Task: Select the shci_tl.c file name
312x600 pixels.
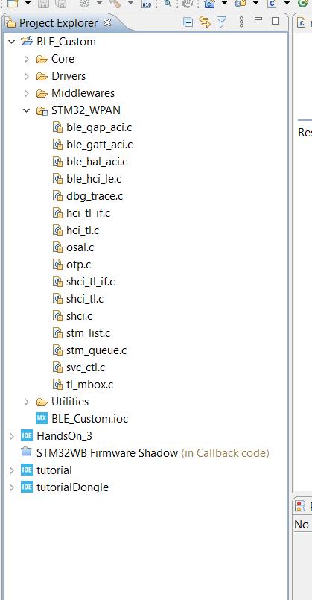Action: [84, 299]
